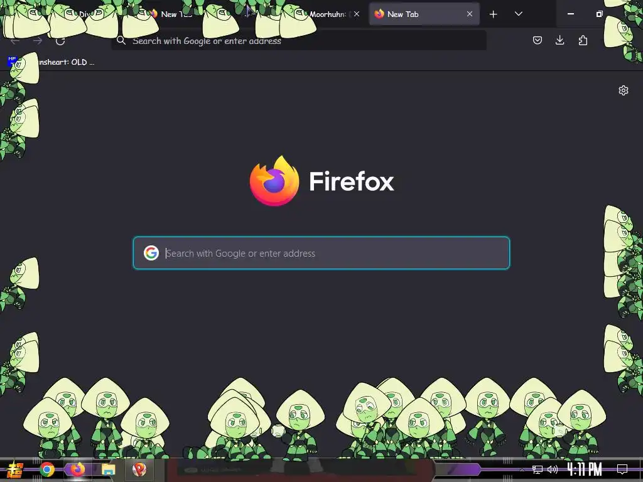The image size is (643, 482).
Task: Switch to the inactive New Tab tab on the left
Action: tap(176, 14)
